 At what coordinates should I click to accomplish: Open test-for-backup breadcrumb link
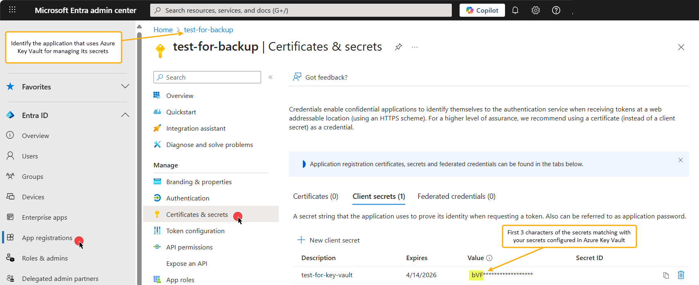click(209, 30)
